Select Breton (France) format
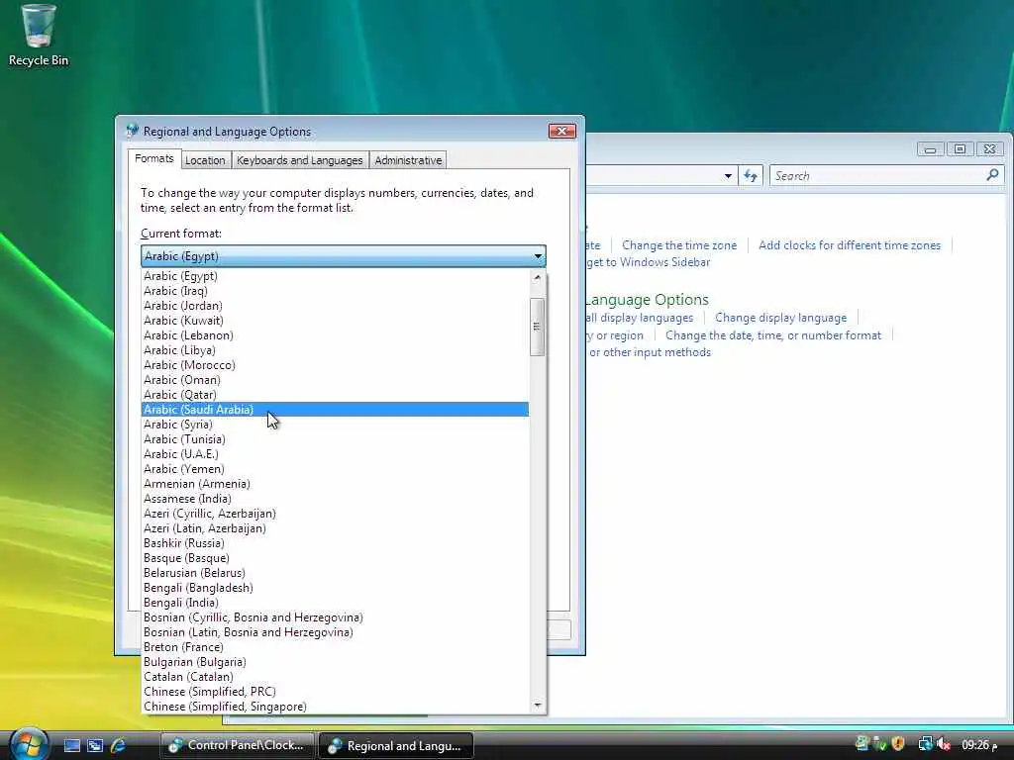Image resolution: width=1014 pixels, height=760 pixels. pos(335,647)
